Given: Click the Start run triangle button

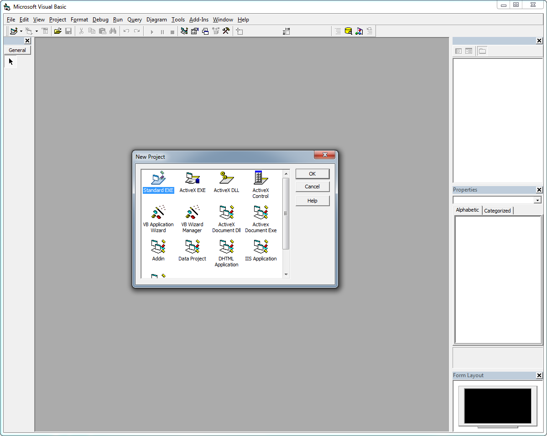Looking at the screenshot, I should point(152,32).
